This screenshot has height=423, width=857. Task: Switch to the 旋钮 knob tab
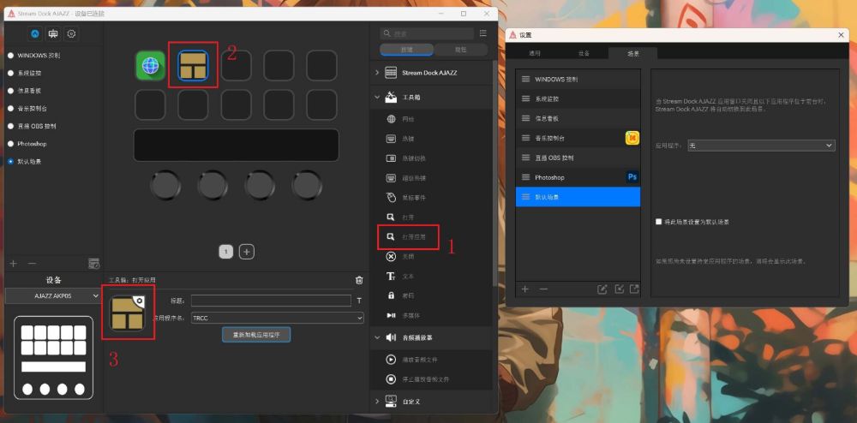[x=460, y=51]
